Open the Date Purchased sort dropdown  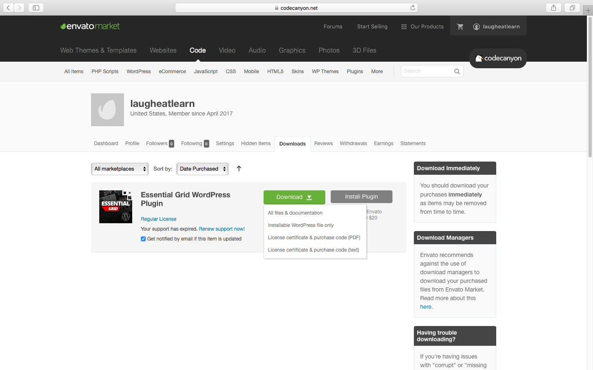coord(202,169)
